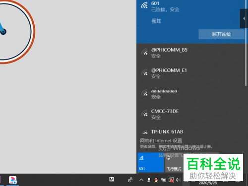This screenshot has width=248, height=186.
Task: Click the 断开连接 disconnect button
Action: pyautogui.click(x=221, y=34)
